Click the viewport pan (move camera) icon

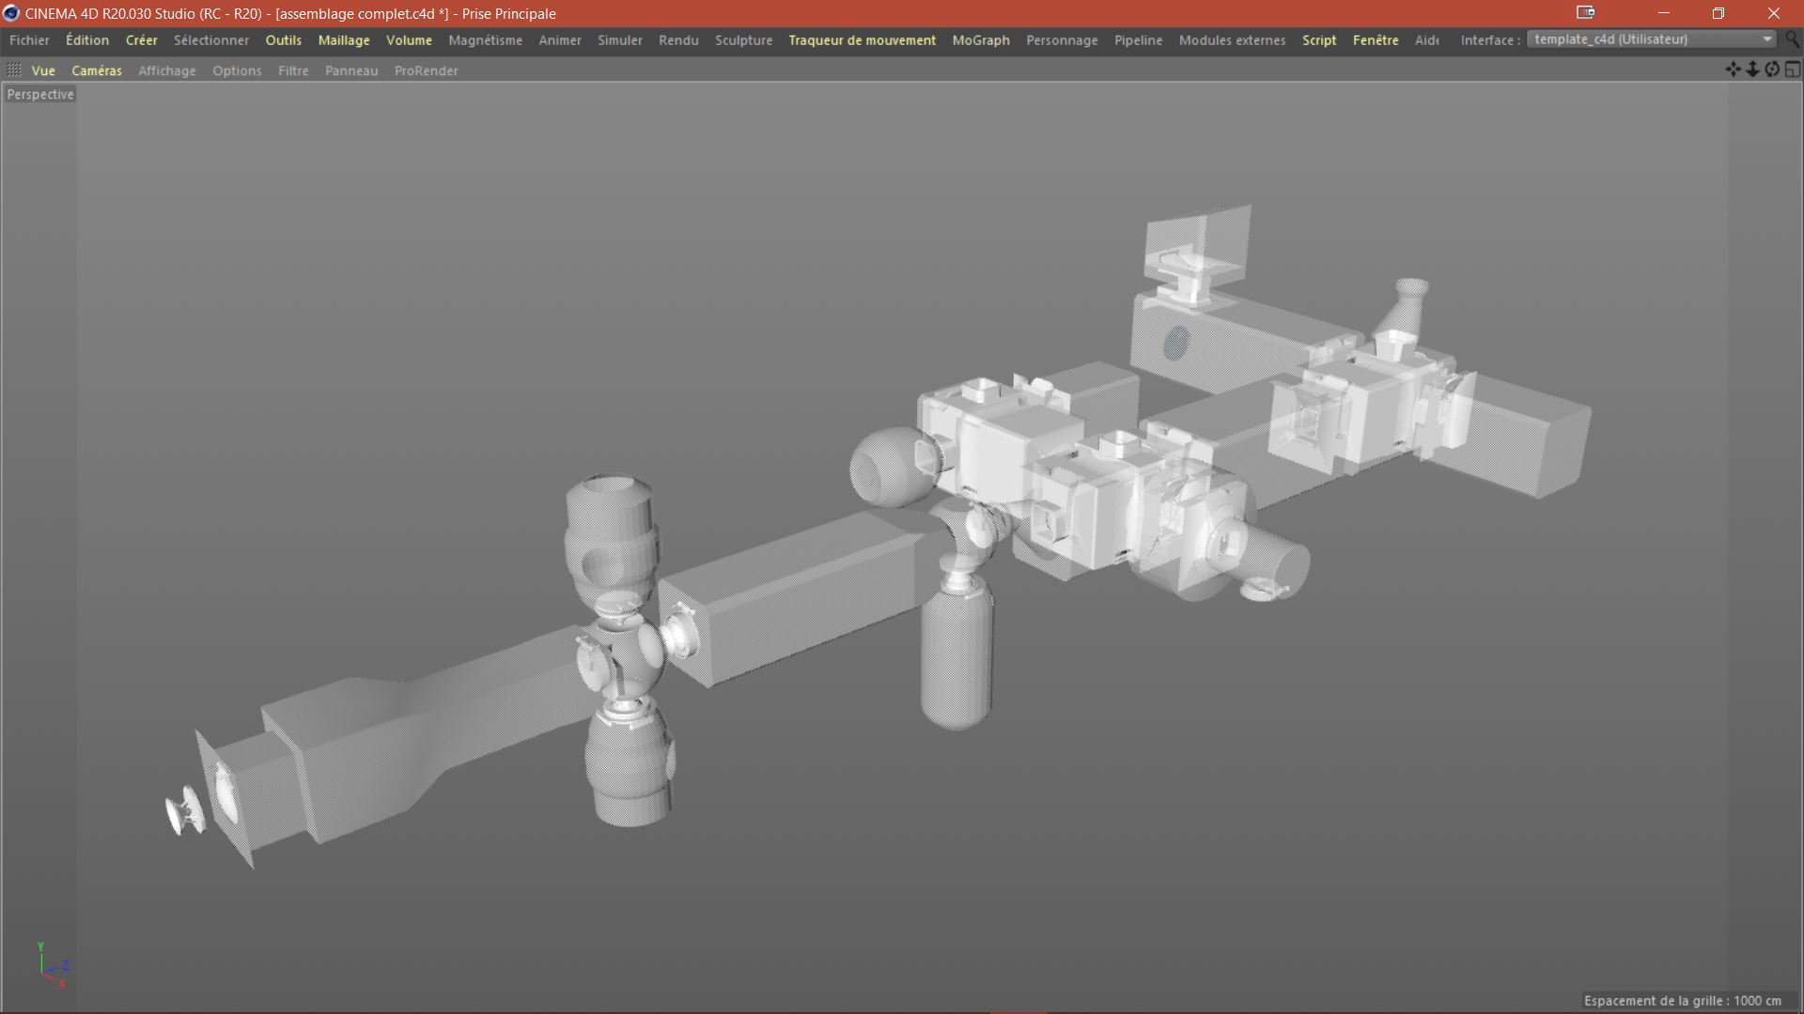[x=1733, y=69]
